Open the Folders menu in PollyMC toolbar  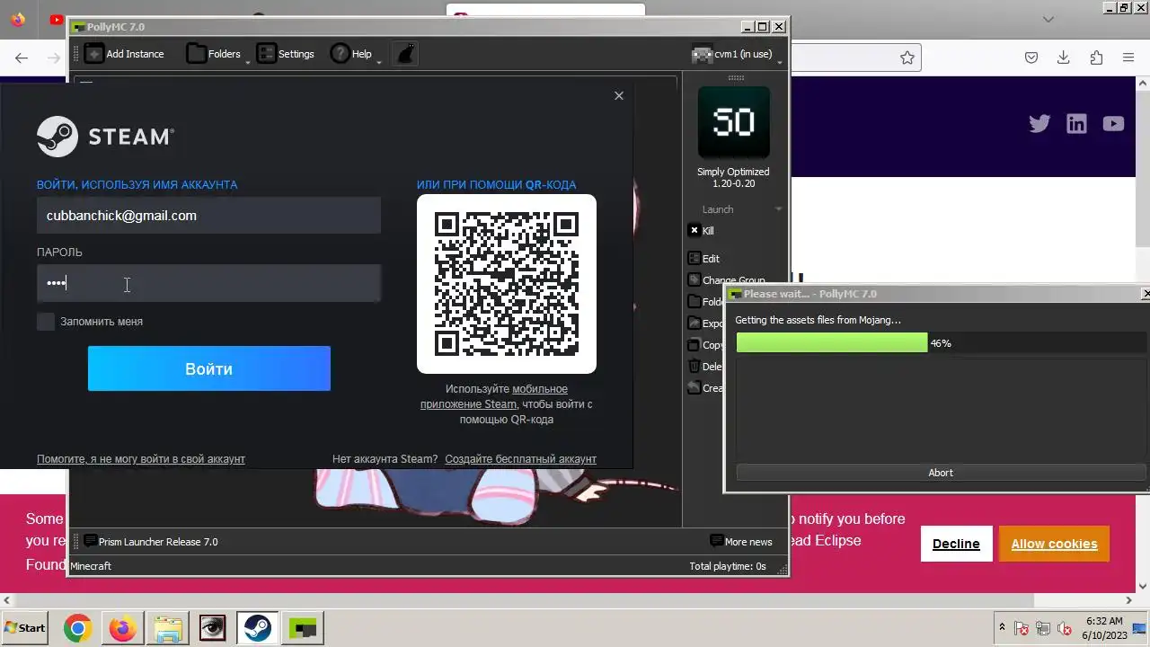point(214,54)
